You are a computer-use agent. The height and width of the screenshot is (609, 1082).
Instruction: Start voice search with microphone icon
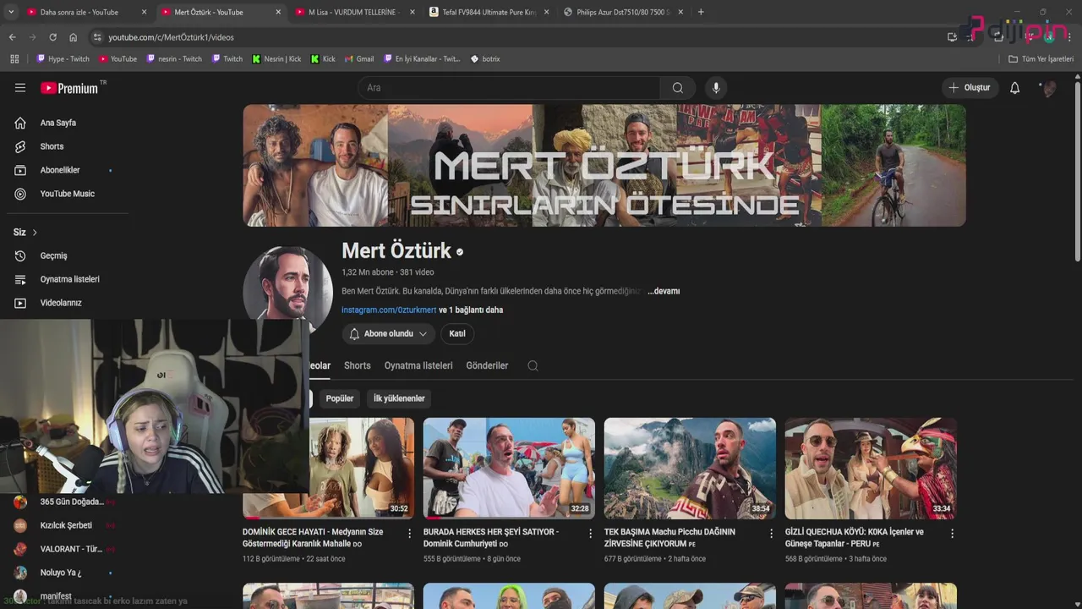[716, 88]
